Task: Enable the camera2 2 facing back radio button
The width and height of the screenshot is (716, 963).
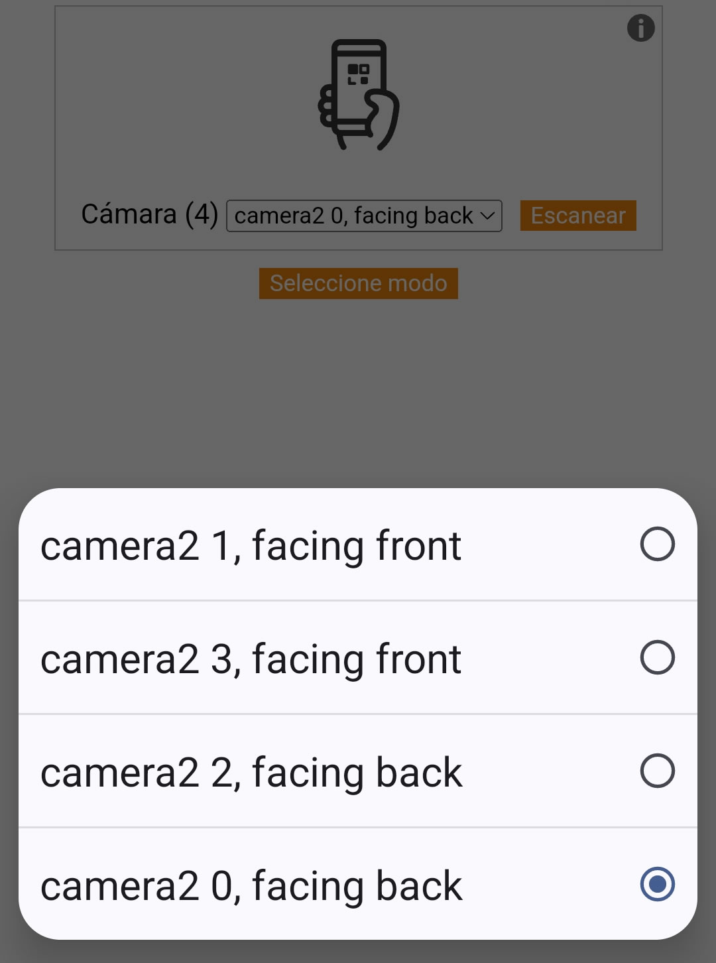Action: pos(657,771)
